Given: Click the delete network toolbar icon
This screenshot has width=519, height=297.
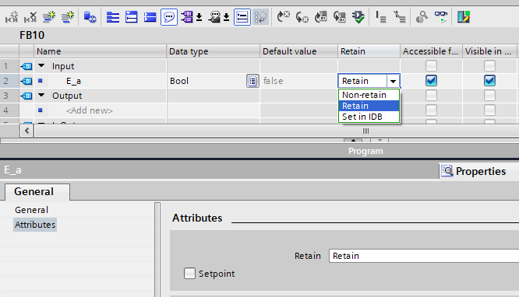Looking at the screenshot, I should tap(30, 17).
